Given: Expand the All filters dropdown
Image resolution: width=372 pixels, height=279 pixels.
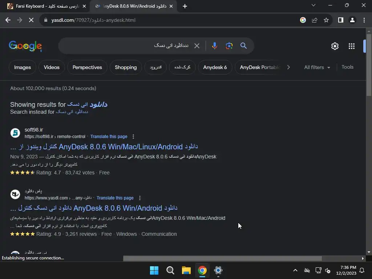Looking at the screenshot, I should coord(317,67).
